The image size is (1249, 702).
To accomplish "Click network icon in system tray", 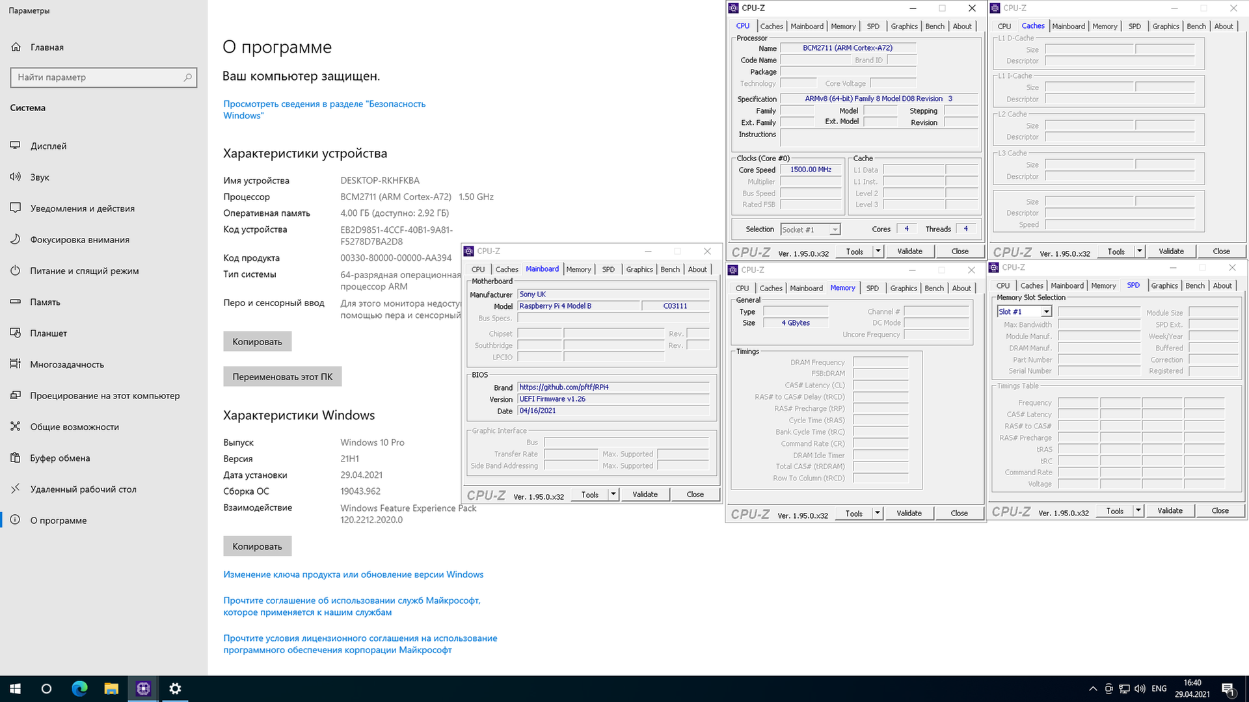I will (1124, 689).
